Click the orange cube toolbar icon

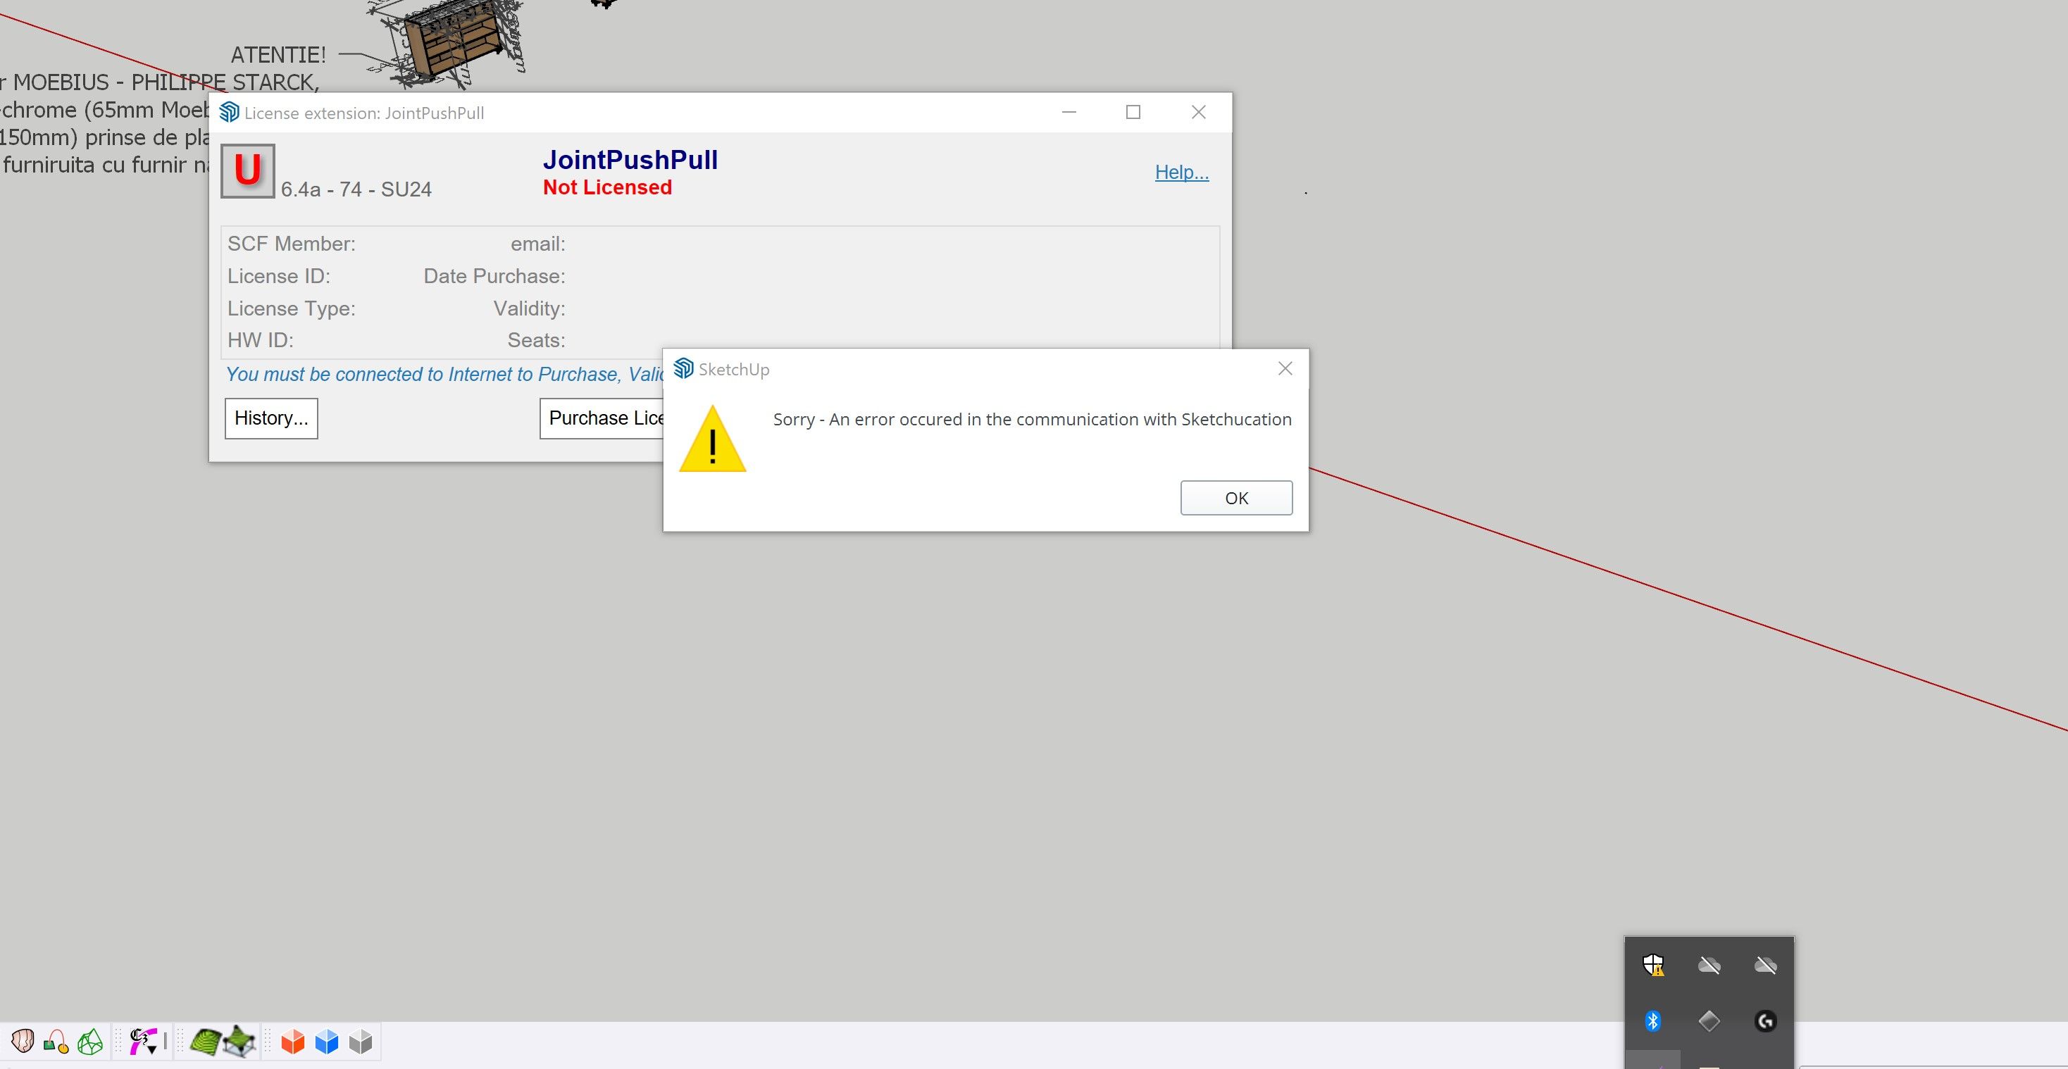[x=293, y=1041]
